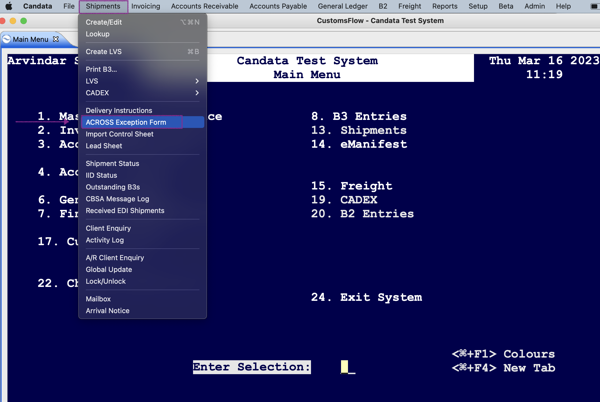Open the Invoicing menu
The height and width of the screenshot is (402, 600).
tap(146, 6)
